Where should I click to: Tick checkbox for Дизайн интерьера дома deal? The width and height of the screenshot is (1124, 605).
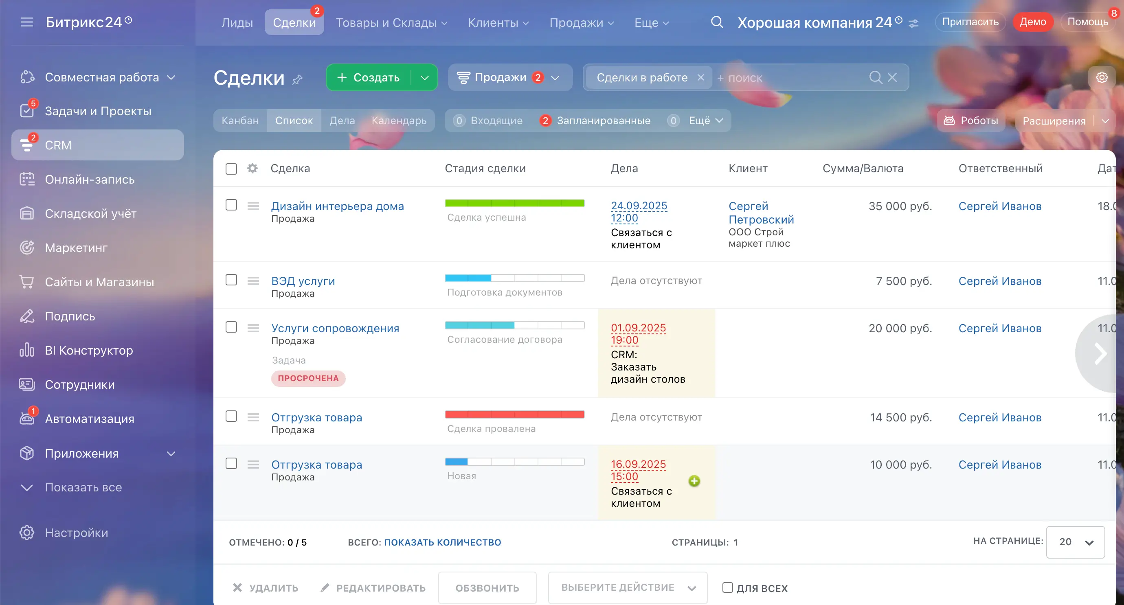(x=231, y=205)
